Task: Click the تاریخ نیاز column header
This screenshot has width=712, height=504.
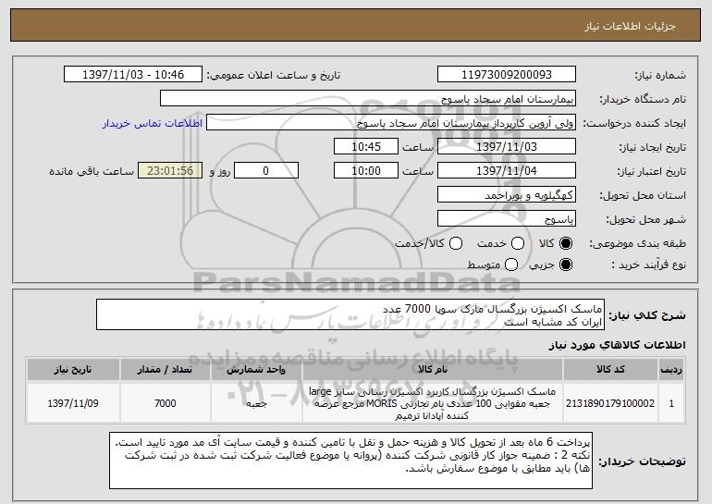Action: tap(73, 370)
